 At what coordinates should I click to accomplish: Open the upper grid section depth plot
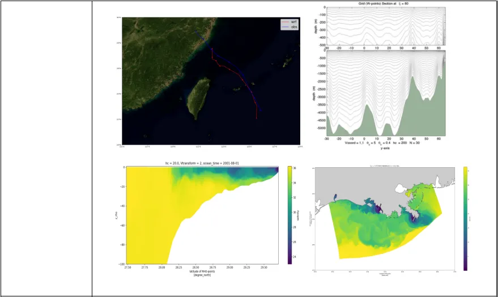click(x=386, y=26)
